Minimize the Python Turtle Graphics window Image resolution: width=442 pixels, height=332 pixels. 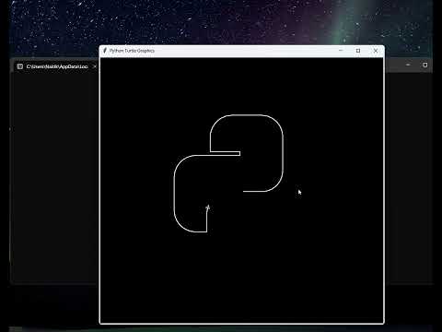341,51
